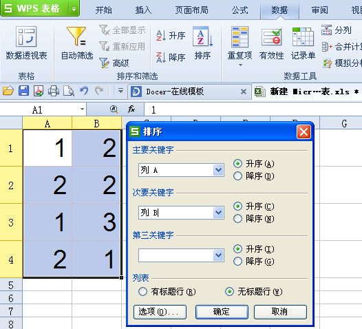Click 确定 to confirm sorting

coord(222,312)
